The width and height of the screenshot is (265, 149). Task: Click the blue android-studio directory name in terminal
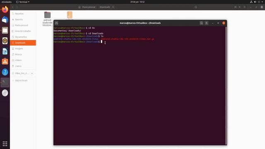(76, 39)
